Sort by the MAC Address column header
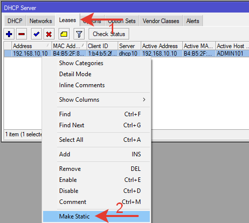This screenshot has height=223, width=249. (x=69, y=46)
